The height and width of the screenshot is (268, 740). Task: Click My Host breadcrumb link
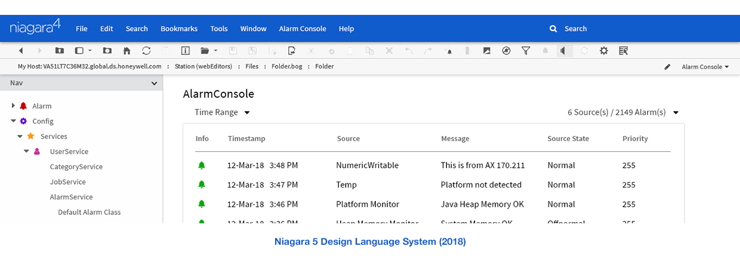pos(90,67)
